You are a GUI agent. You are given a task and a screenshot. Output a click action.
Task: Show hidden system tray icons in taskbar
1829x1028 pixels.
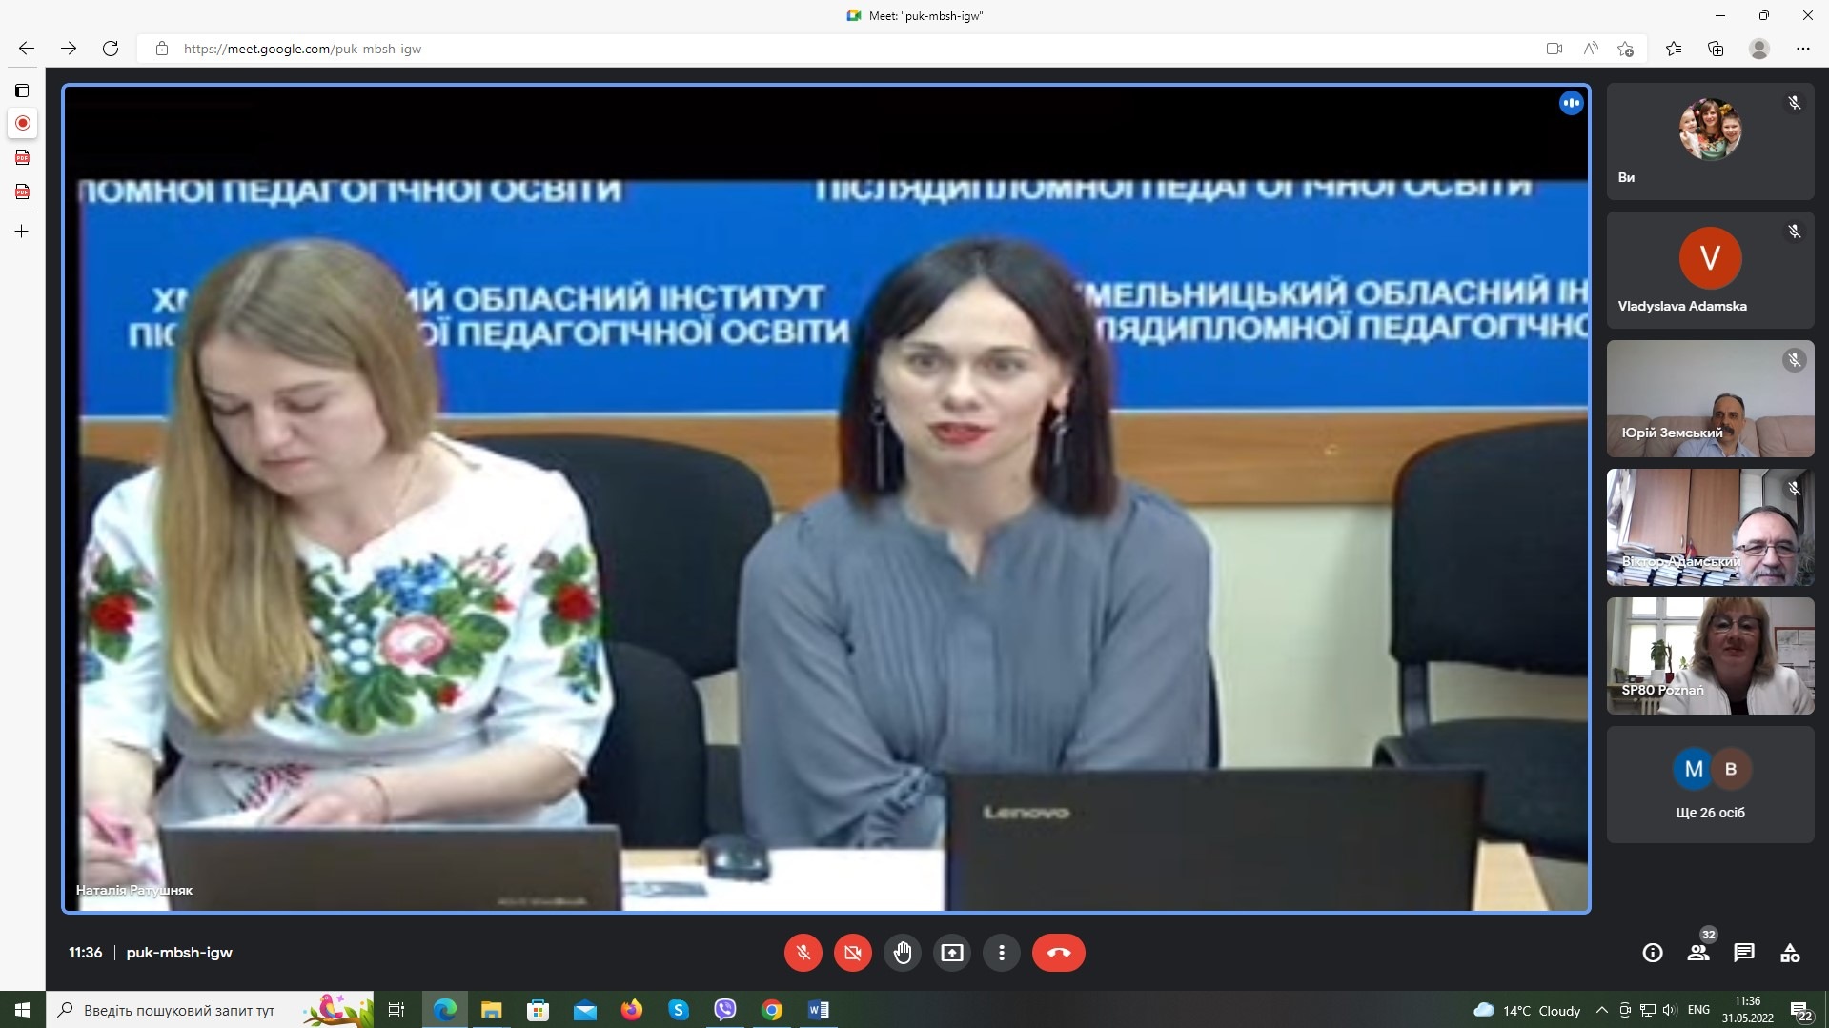click(x=1602, y=1010)
